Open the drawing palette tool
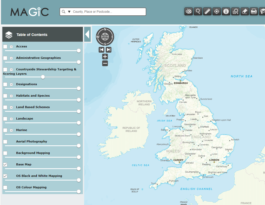Screen dimensions: 265x205 click(x=189, y=11)
